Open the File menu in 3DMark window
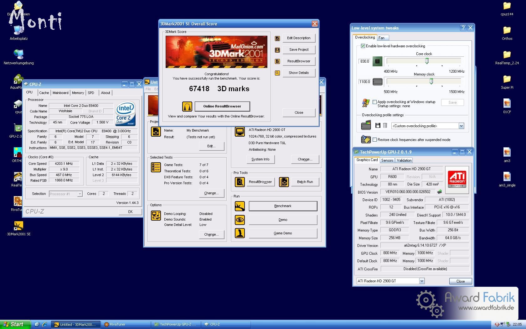The image size is (526, 329). click(x=148, y=89)
